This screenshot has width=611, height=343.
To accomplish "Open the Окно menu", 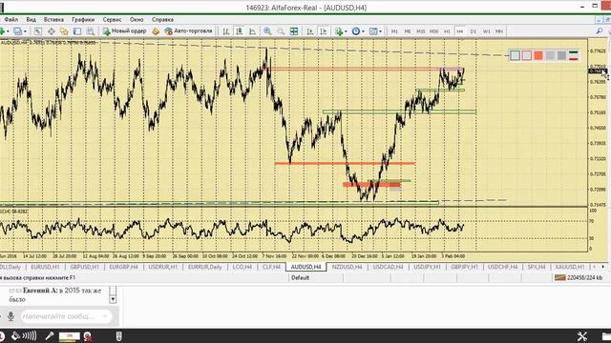I will point(137,19).
